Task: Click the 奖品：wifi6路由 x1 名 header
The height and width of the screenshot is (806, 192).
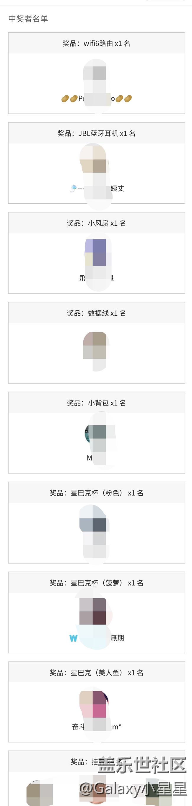Action: tap(96, 44)
